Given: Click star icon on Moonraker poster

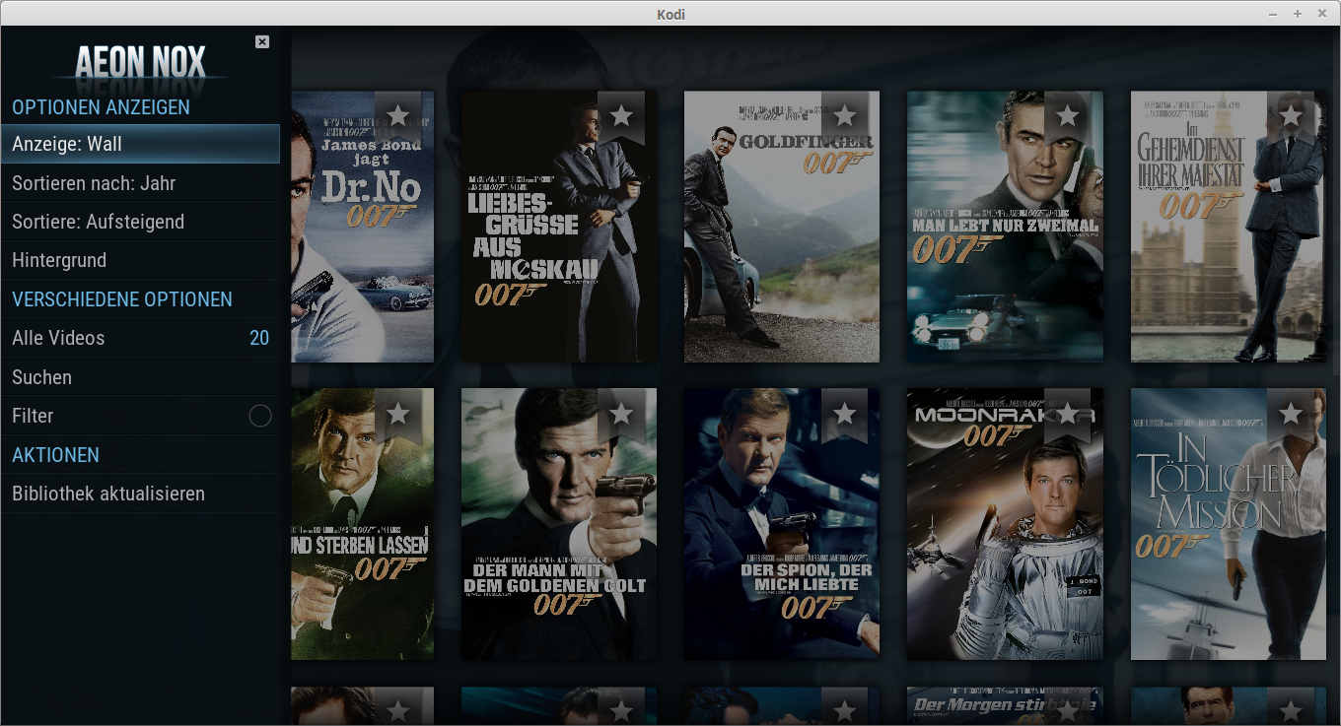Looking at the screenshot, I should point(1067,414).
